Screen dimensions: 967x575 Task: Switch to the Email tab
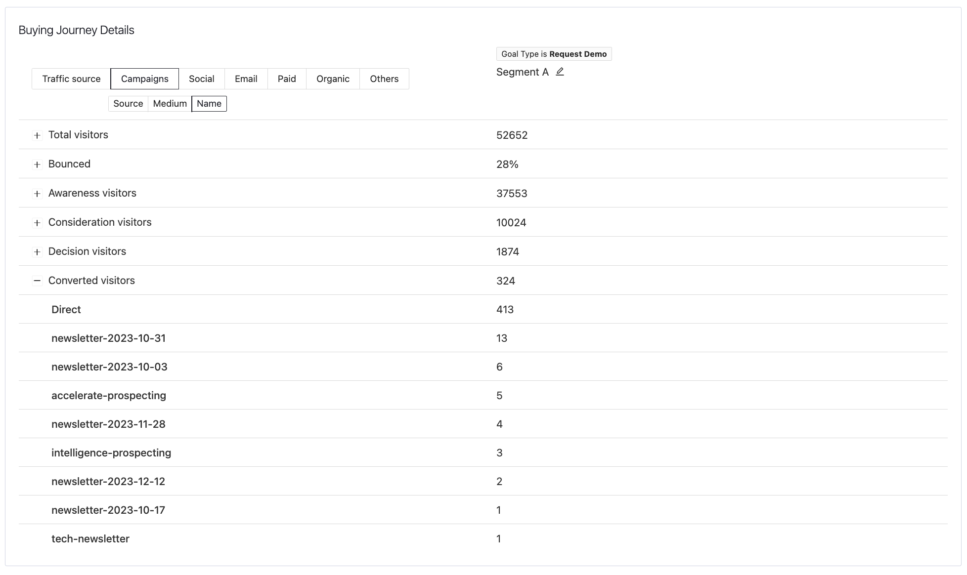[x=246, y=79]
